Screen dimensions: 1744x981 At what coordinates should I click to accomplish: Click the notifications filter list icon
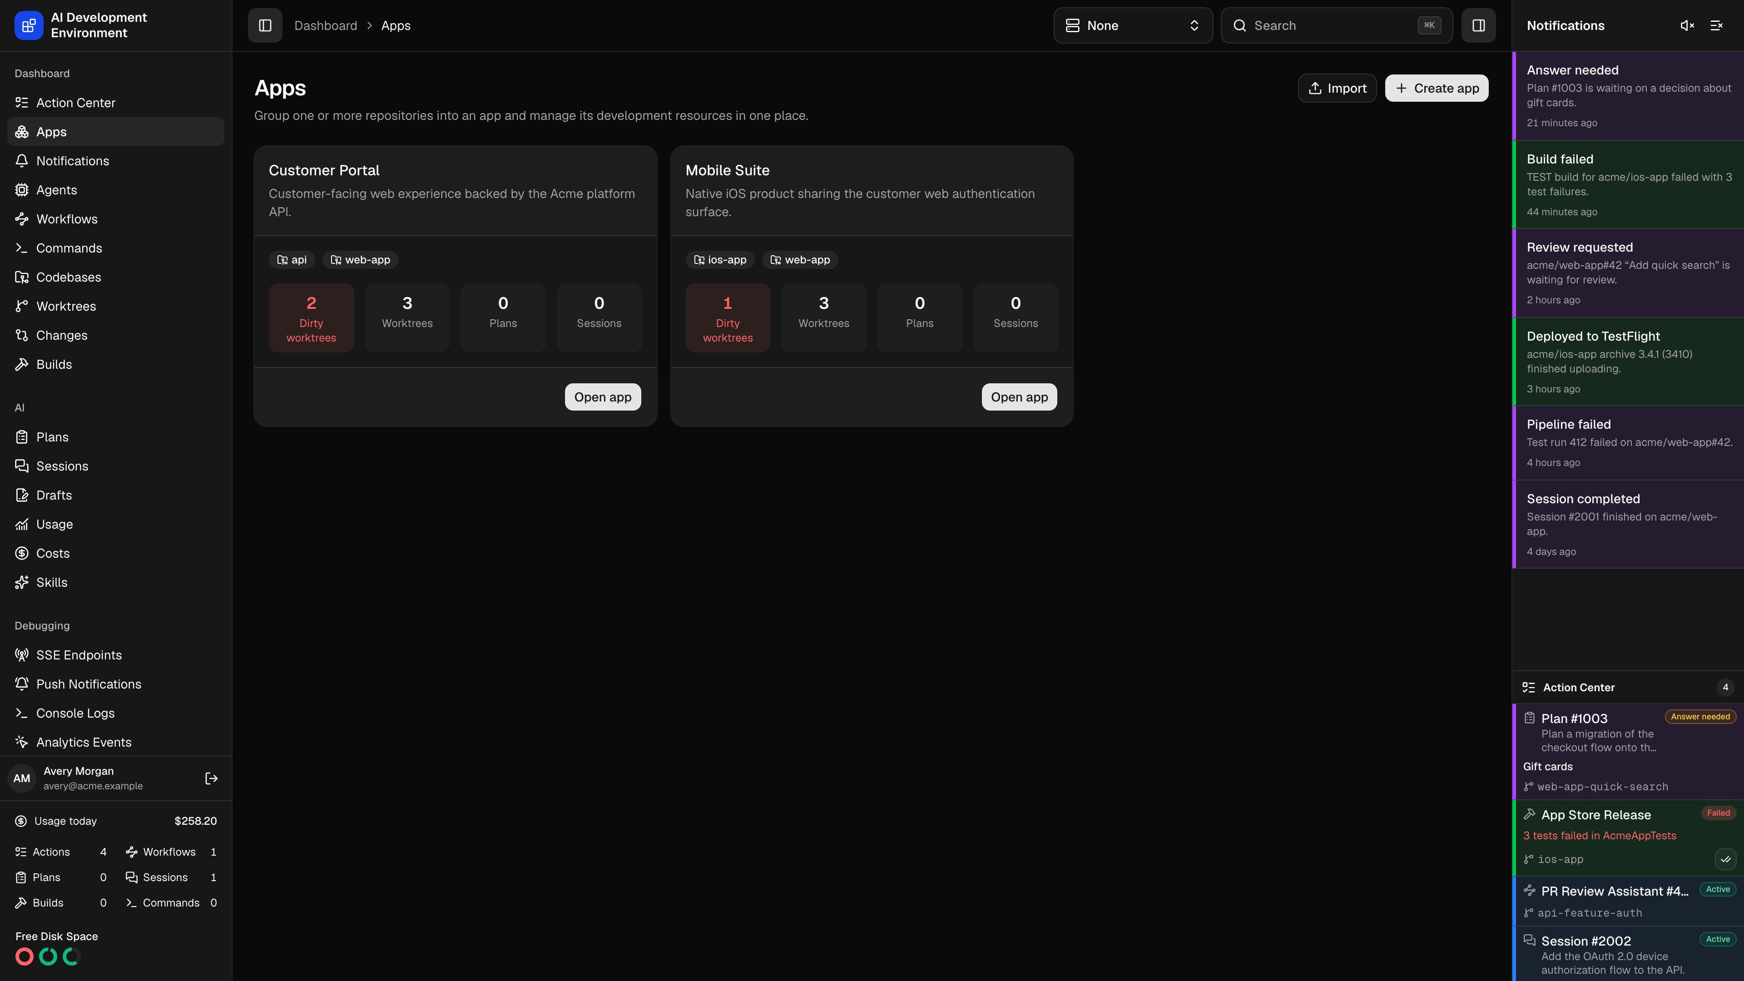click(1716, 26)
